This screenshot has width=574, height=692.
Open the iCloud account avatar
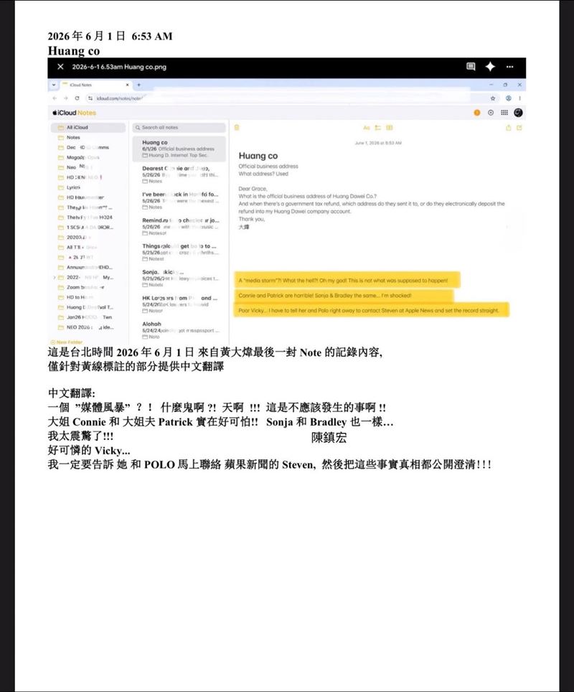(519, 113)
